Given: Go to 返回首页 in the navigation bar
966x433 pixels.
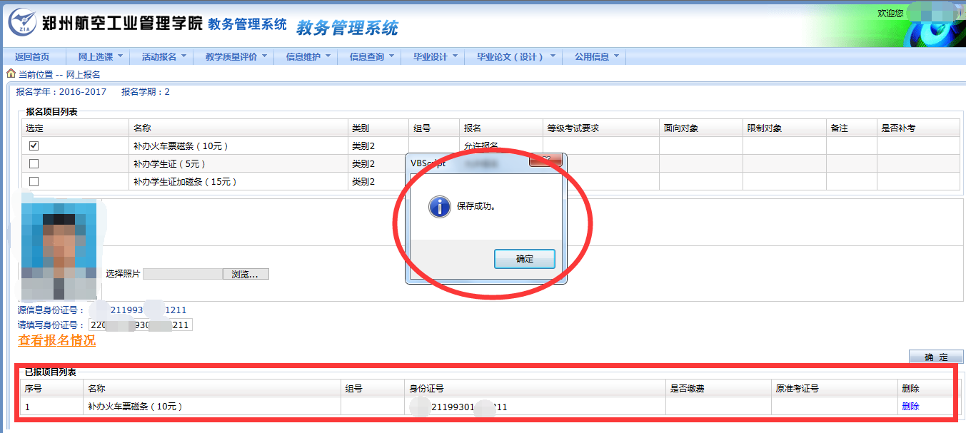Looking at the screenshot, I should pos(32,56).
